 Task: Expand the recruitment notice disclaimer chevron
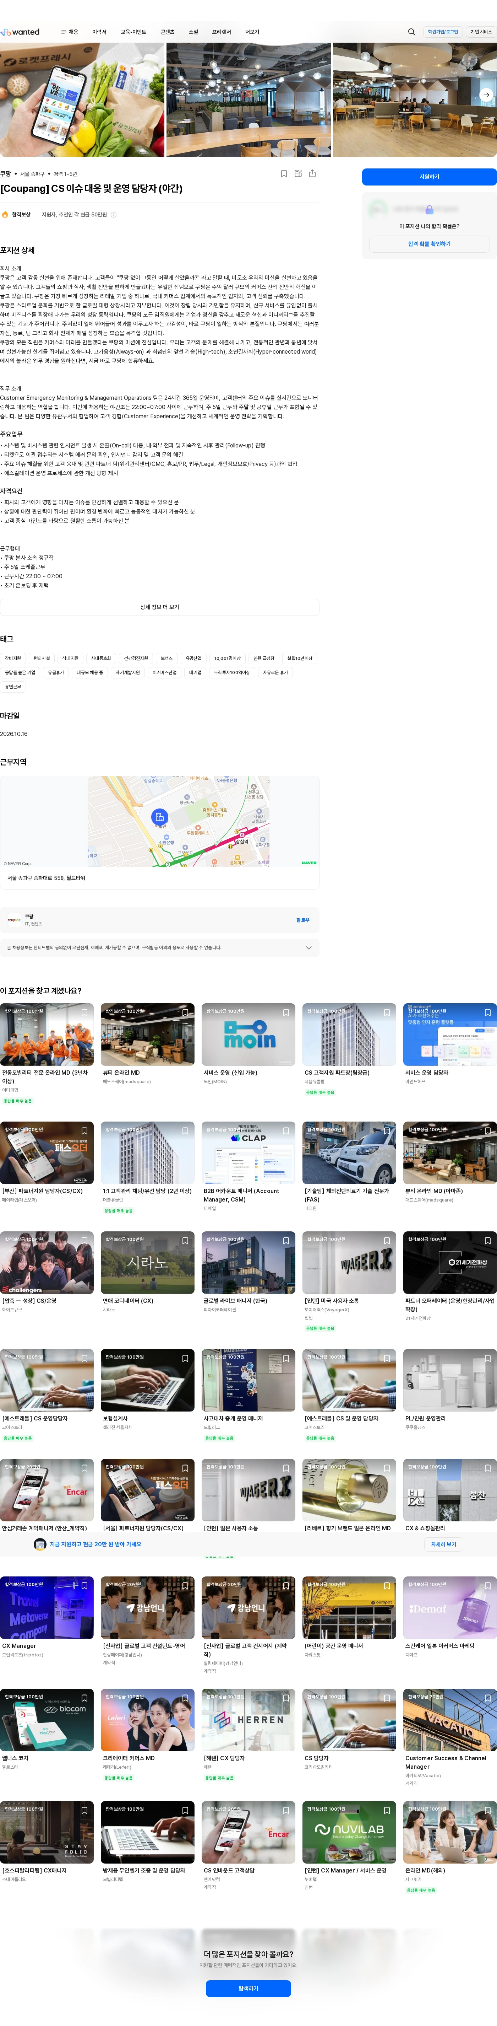pos(308,948)
